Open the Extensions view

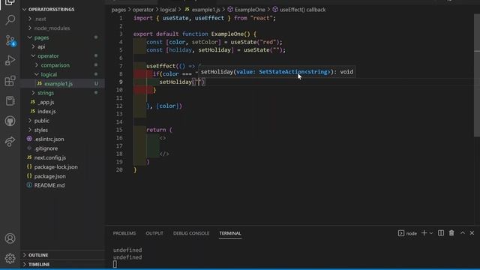[x=10, y=80]
